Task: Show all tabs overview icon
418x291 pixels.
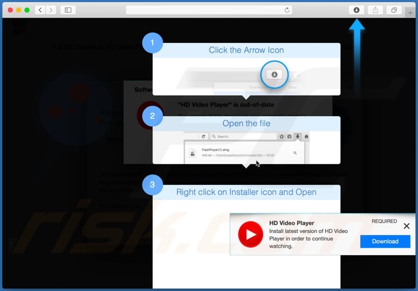Action: pos(394,10)
